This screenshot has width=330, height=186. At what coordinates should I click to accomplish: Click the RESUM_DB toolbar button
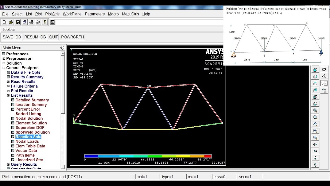pyautogui.click(x=35, y=37)
